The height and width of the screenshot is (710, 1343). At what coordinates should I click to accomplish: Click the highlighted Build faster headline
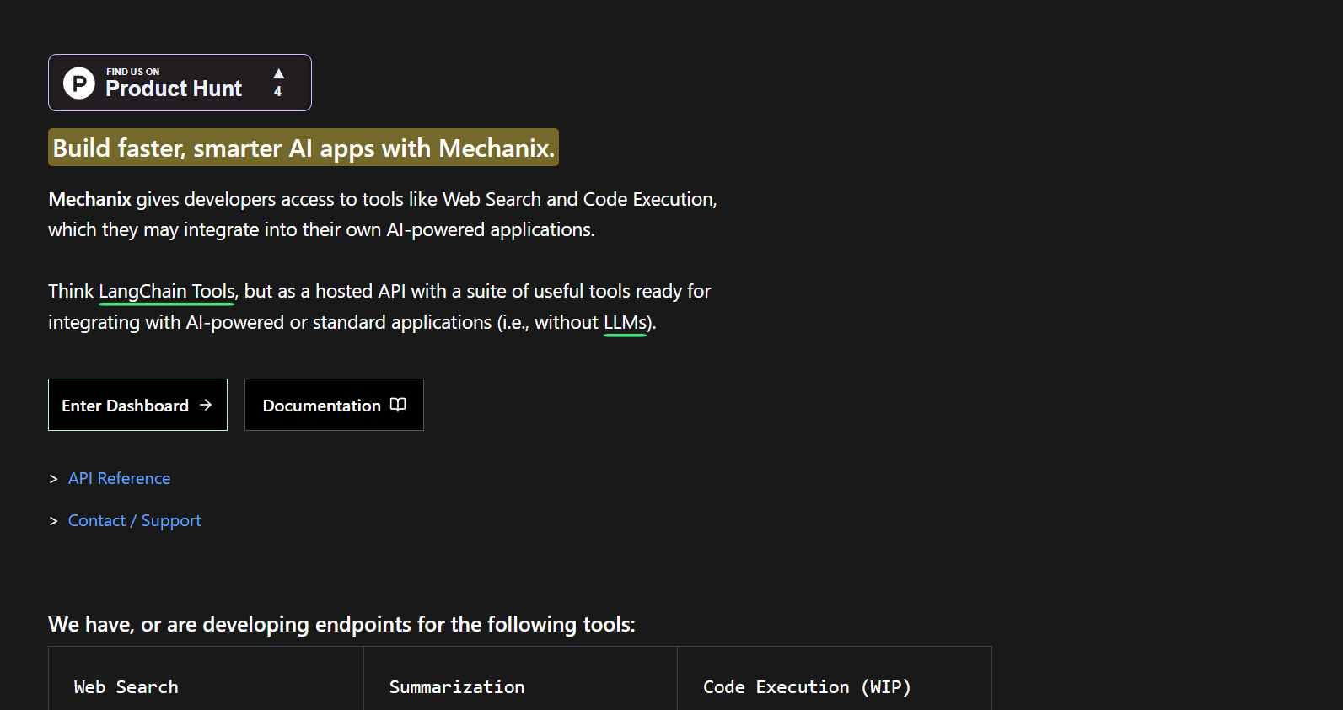[304, 148]
